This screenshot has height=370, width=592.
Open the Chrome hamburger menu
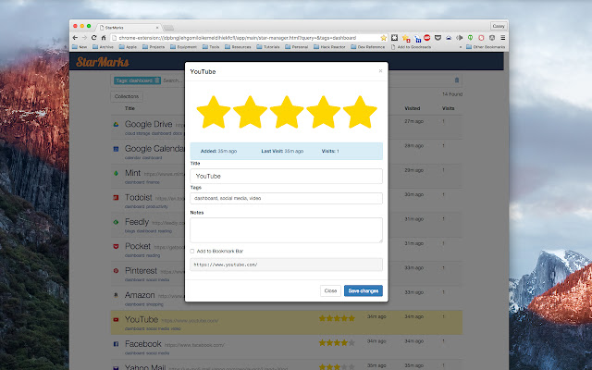[503, 38]
